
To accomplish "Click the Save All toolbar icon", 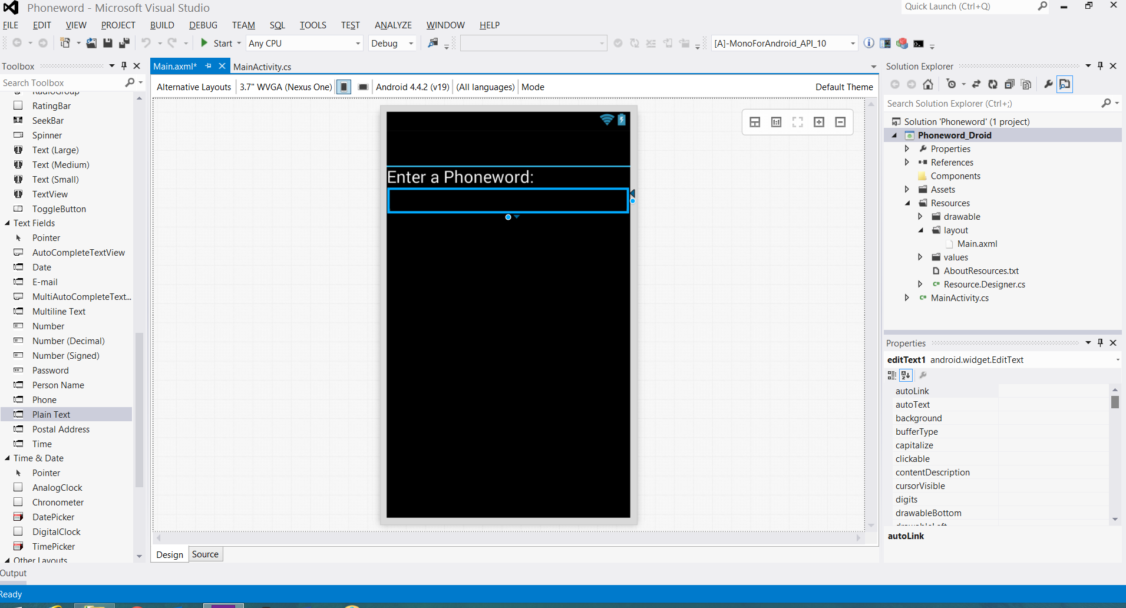I will (124, 43).
